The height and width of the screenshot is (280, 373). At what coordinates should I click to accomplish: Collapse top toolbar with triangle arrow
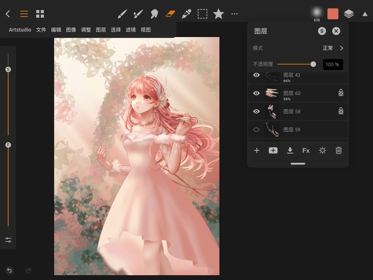365,14
